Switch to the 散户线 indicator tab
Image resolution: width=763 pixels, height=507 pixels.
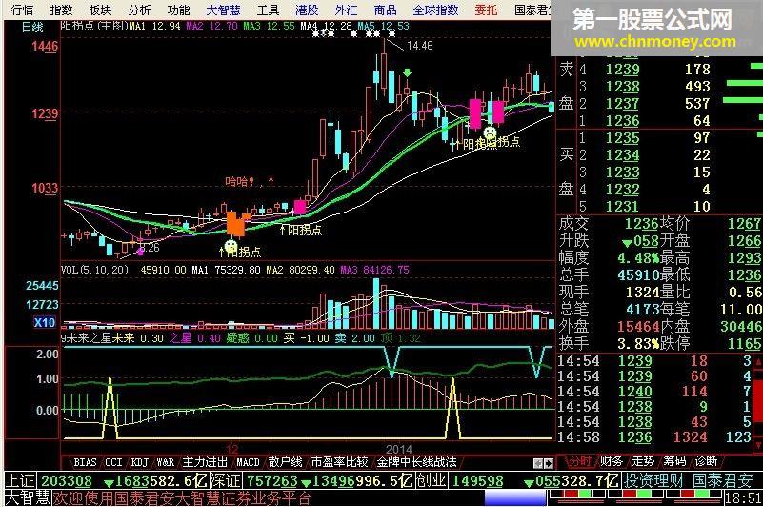(x=285, y=461)
